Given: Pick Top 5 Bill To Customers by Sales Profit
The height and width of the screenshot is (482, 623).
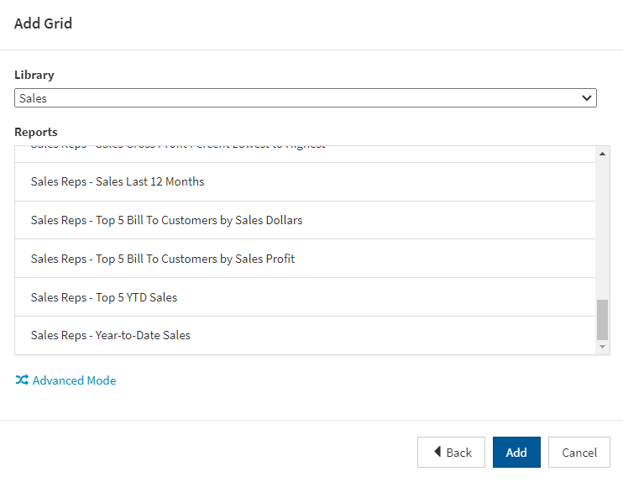Looking at the screenshot, I should coord(305,259).
